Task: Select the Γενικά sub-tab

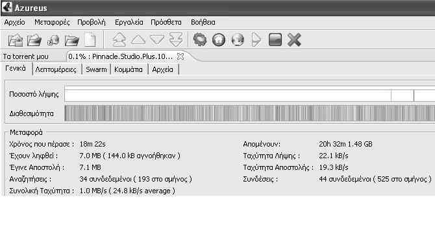Action: (x=16, y=69)
